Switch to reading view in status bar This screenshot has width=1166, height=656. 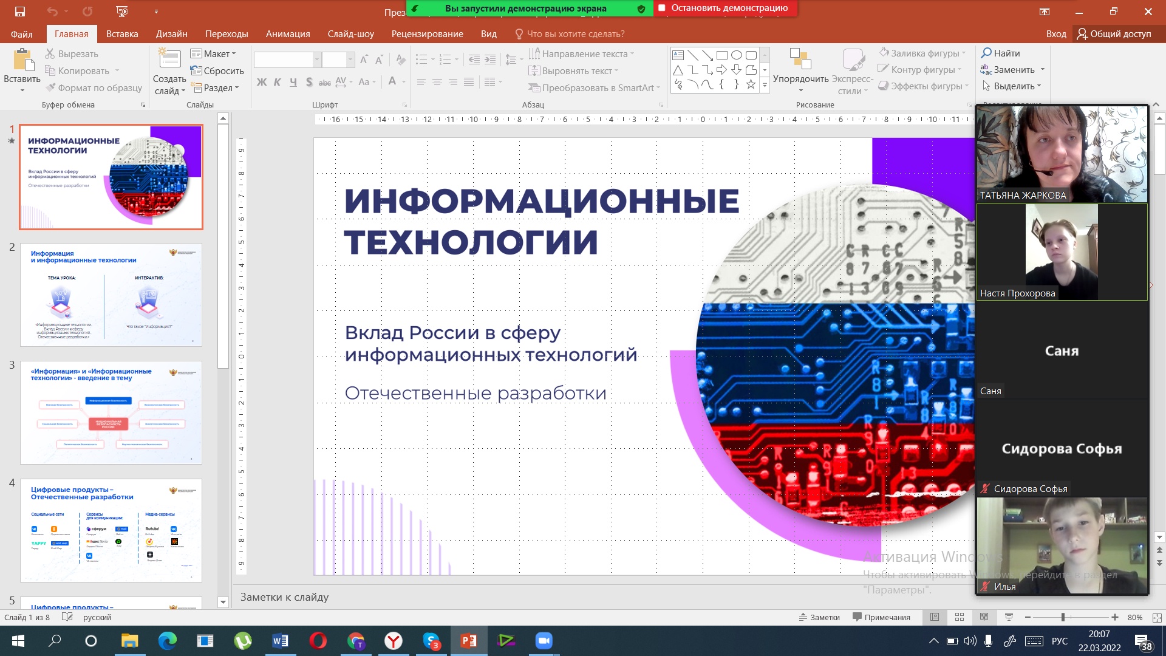tap(984, 617)
